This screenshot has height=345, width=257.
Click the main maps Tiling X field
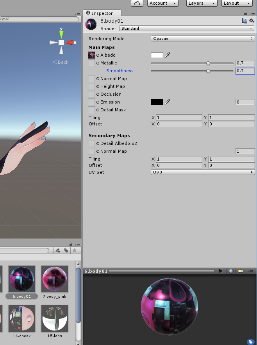click(x=179, y=118)
